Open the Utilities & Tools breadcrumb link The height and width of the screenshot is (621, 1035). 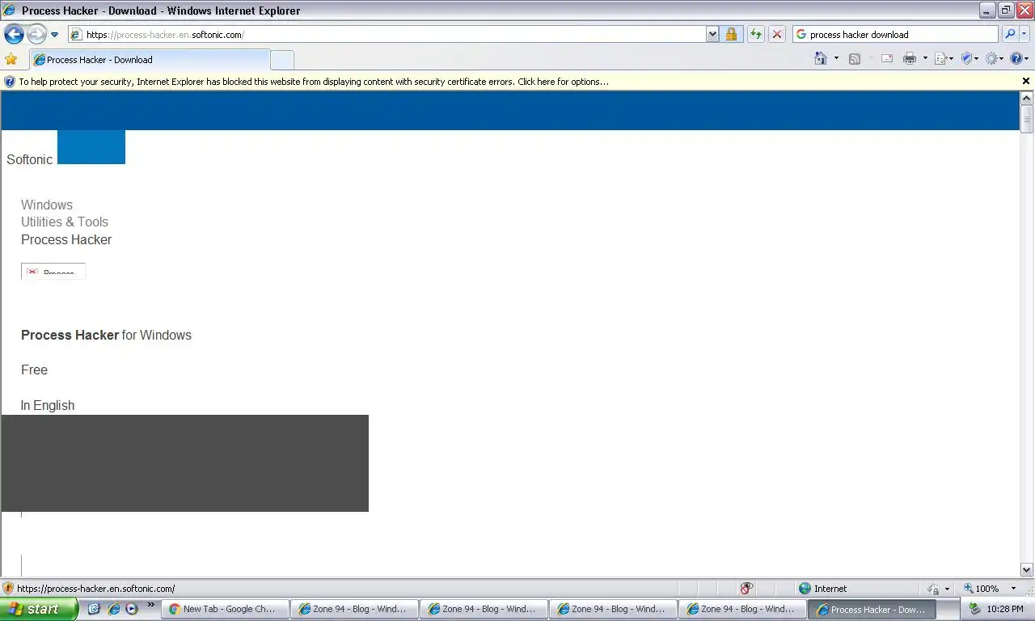(65, 222)
